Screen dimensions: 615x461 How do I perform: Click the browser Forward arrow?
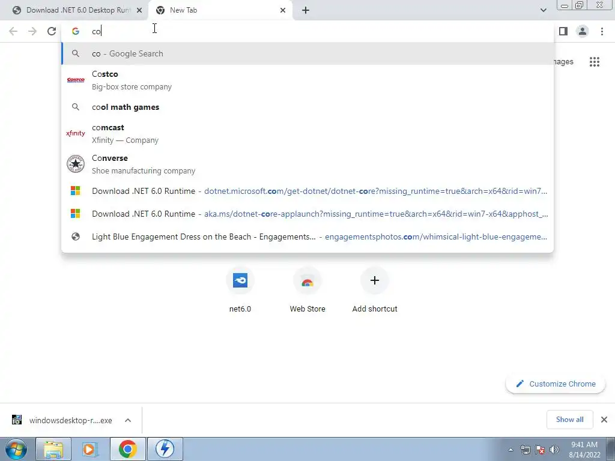click(x=32, y=31)
